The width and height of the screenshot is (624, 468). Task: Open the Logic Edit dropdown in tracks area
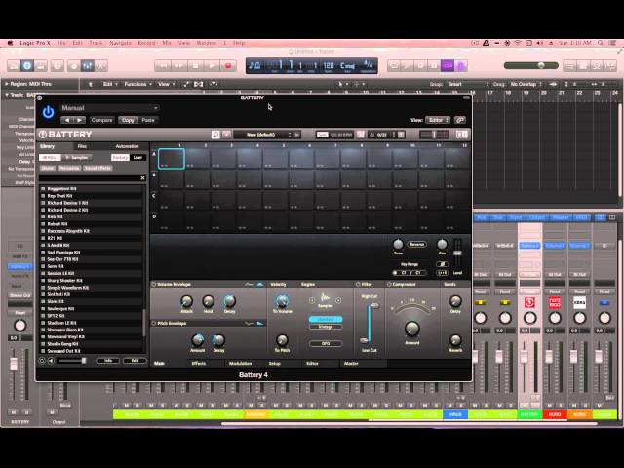point(110,85)
